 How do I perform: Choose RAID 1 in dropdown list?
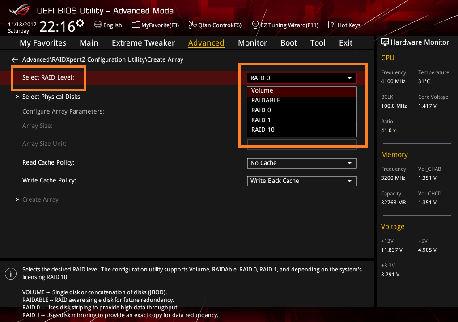302,120
